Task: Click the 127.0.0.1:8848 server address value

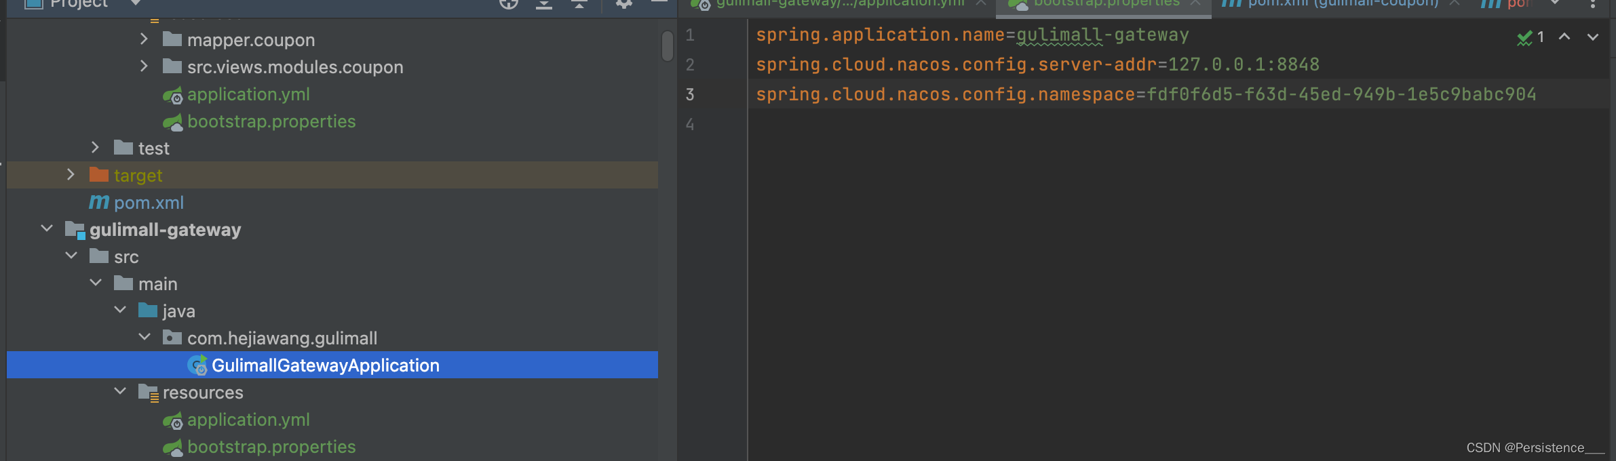Action: click(x=1244, y=64)
